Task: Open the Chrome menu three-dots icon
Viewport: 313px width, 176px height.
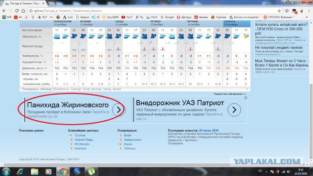Action: [x=309, y=11]
